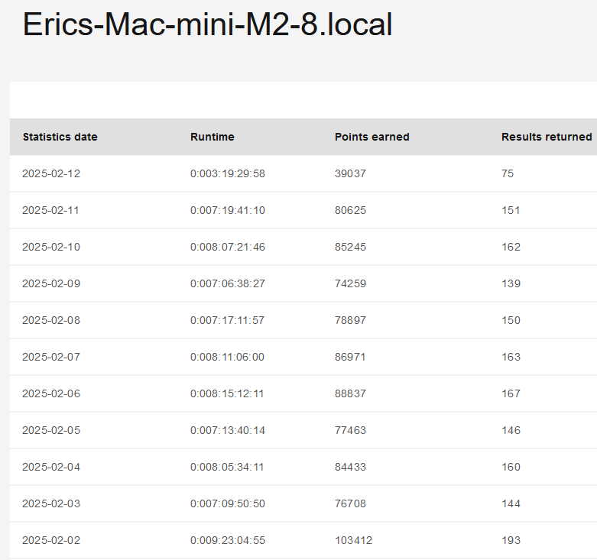Select results returned value 193
Screen dimensions: 597x560
tap(511, 540)
